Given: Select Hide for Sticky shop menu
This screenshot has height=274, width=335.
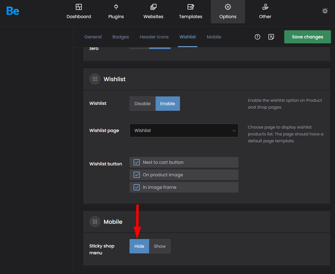Looking at the screenshot, I should [139, 246].
